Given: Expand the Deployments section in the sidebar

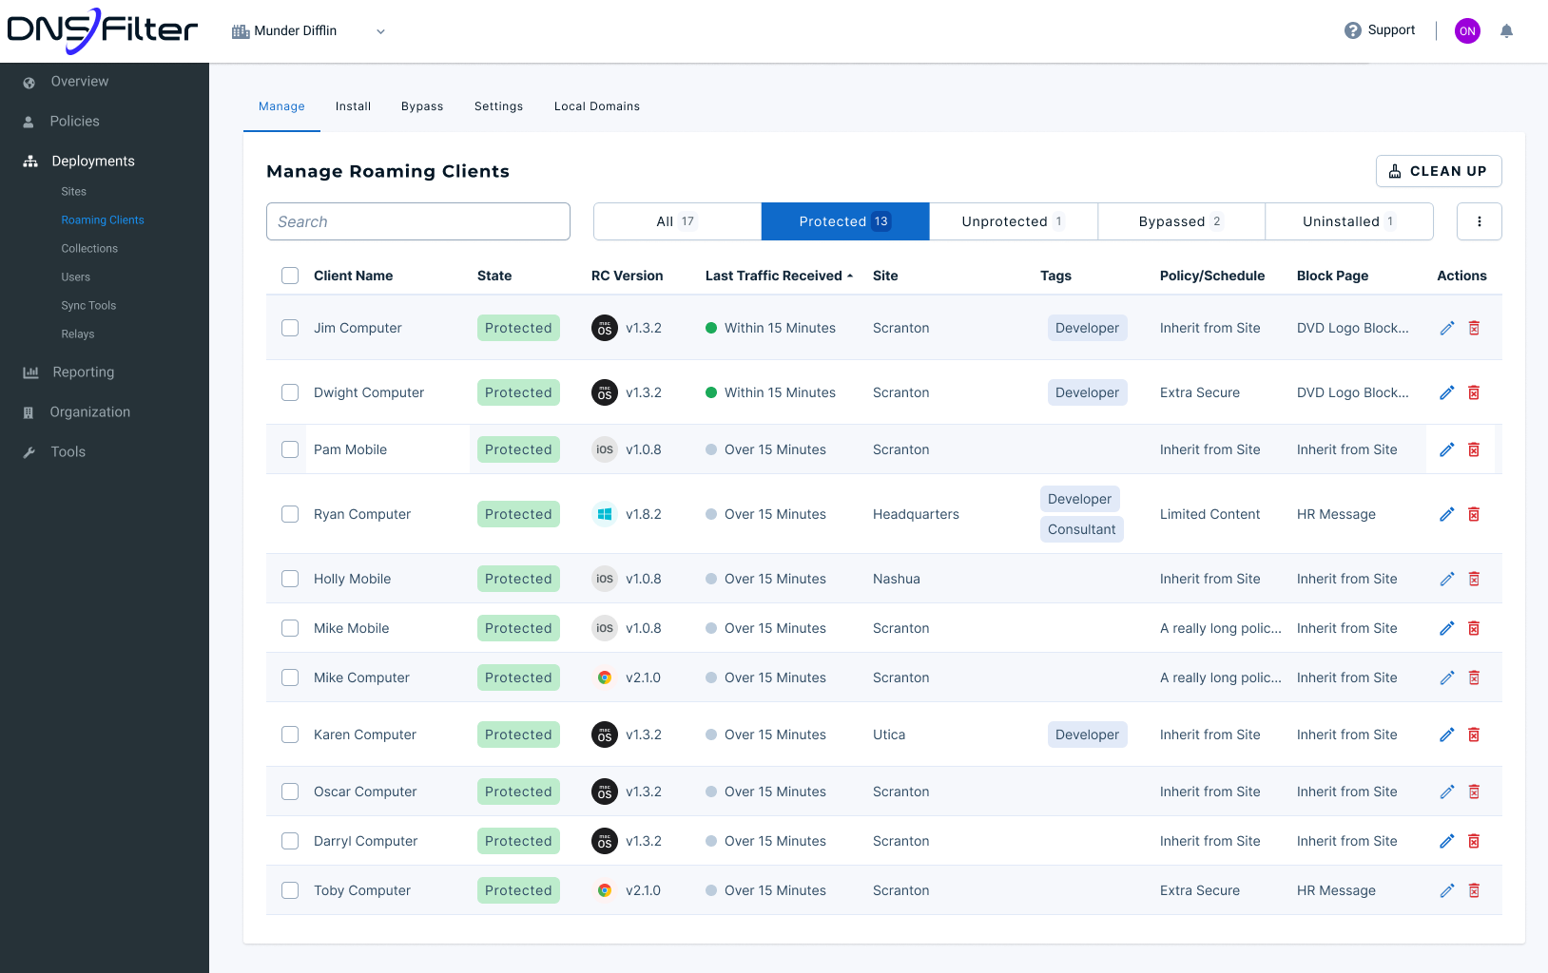Looking at the screenshot, I should [92, 161].
